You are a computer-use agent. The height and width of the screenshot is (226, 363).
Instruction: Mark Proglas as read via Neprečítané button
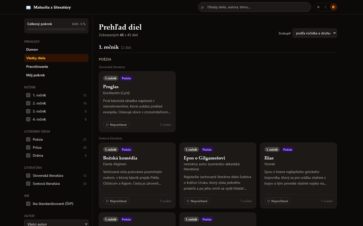pos(116,125)
